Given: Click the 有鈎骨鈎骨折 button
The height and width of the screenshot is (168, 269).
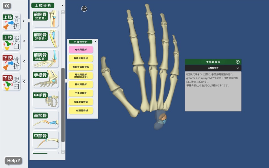Looking at the screenshot, I should coord(81,59).
